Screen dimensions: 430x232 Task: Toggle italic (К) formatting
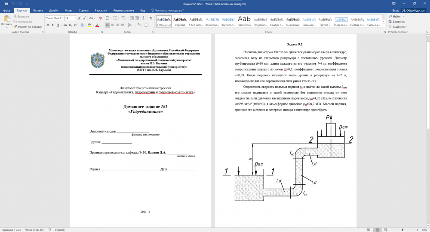click(x=52, y=25)
